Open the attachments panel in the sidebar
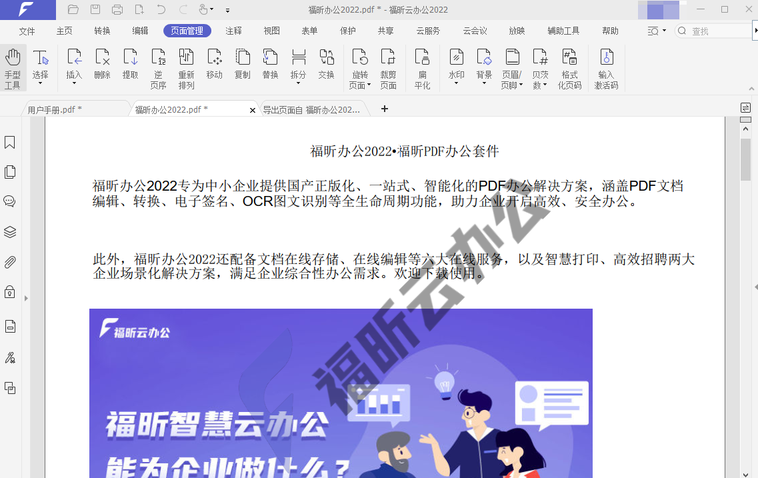This screenshot has height=478, width=758. click(9, 262)
